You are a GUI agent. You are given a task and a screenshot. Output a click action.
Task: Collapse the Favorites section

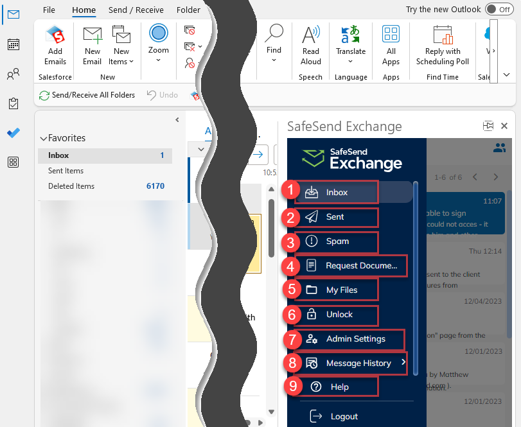coord(43,137)
